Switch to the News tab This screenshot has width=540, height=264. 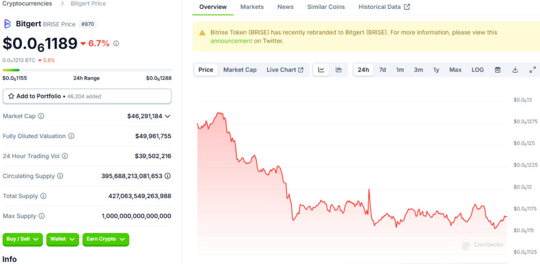[285, 7]
